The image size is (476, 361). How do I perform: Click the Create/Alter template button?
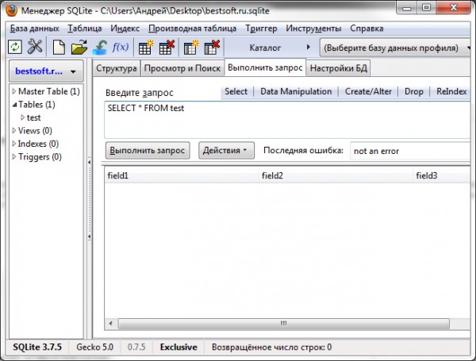[x=368, y=91]
